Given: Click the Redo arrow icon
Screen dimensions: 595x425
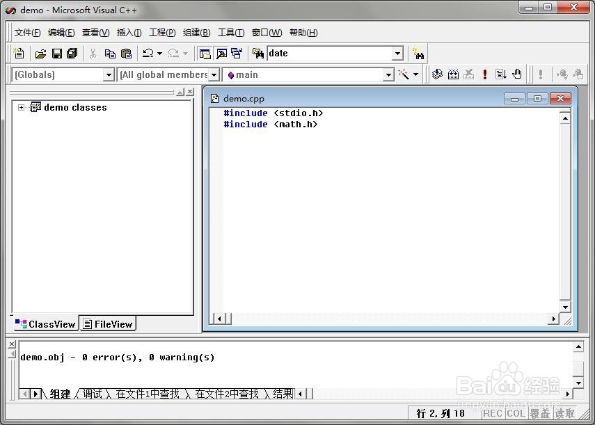Looking at the screenshot, I should 173,54.
